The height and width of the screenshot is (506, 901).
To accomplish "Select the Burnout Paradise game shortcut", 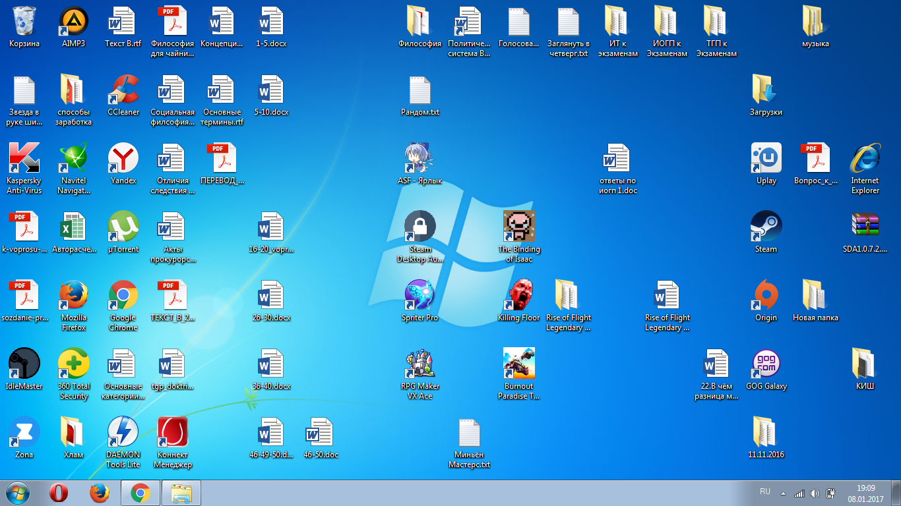I will pyautogui.click(x=519, y=364).
